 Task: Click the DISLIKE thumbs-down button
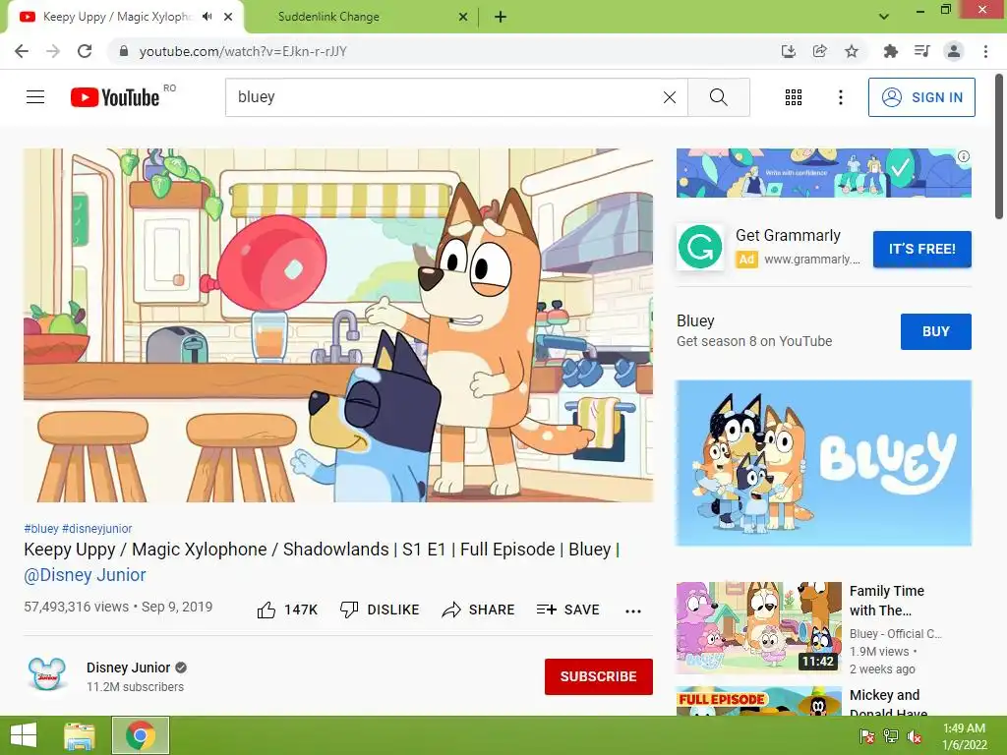(380, 610)
